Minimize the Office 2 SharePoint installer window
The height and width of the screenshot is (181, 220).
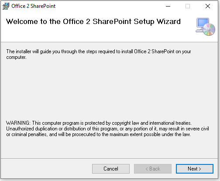coord(168,6)
